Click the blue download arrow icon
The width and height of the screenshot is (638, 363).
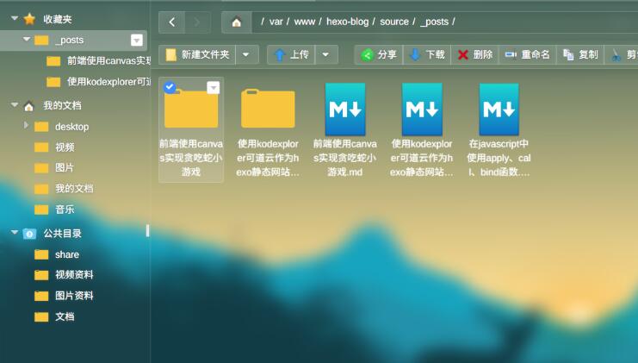(415, 54)
